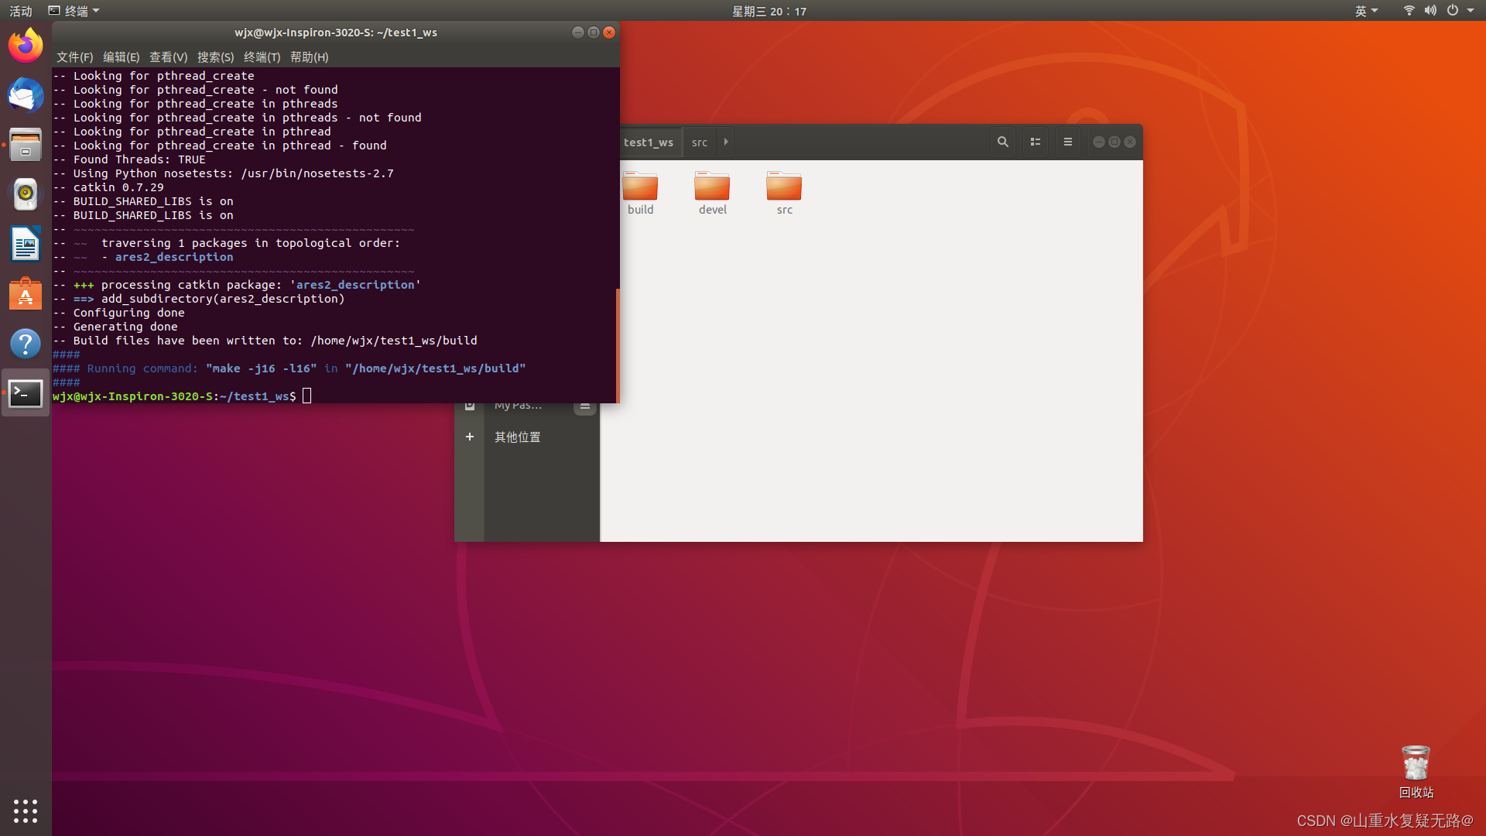Viewport: 1486px width, 836px height.
Task: Open the system menu dropdown arrow
Action: (x=1471, y=11)
